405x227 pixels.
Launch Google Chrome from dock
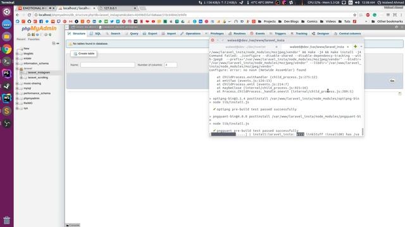click(x=7, y=49)
